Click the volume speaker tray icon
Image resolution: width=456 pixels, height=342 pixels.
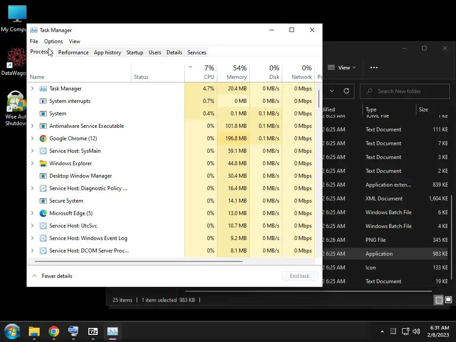tap(416, 331)
